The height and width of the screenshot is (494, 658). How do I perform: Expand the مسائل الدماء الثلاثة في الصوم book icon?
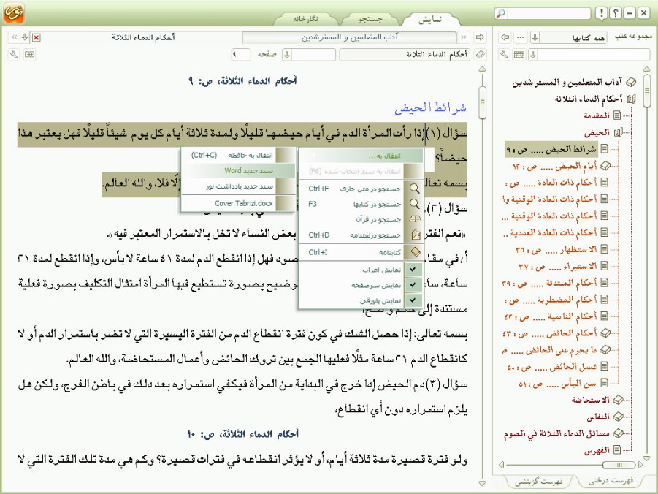(x=618, y=433)
